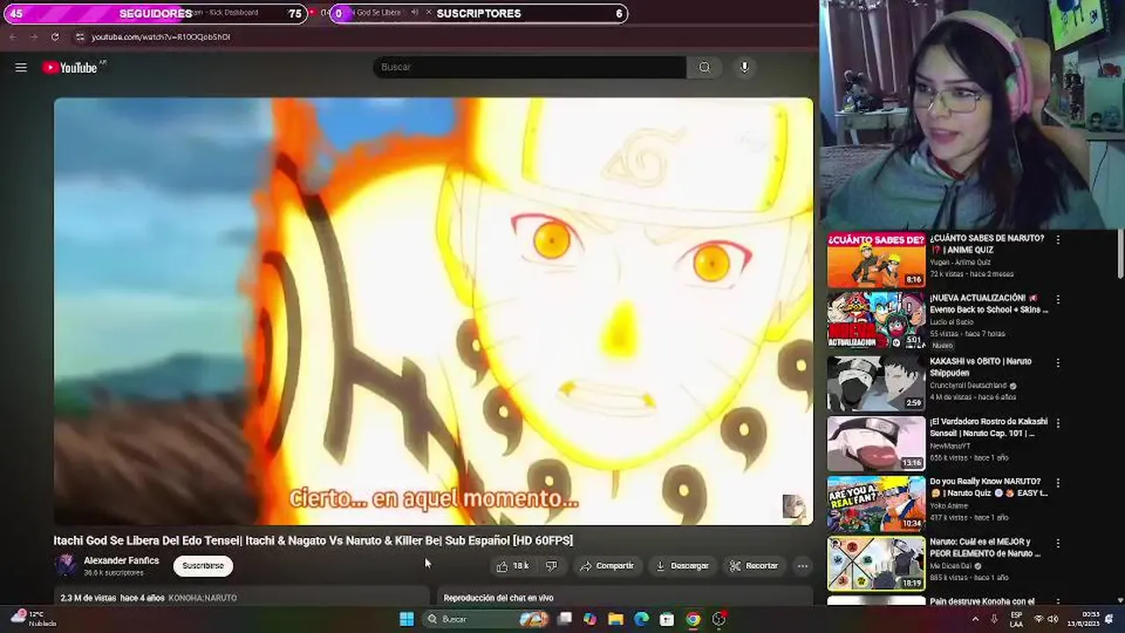Dislike the video with thumbs-down
This screenshot has height=633, width=1125.
551,566
